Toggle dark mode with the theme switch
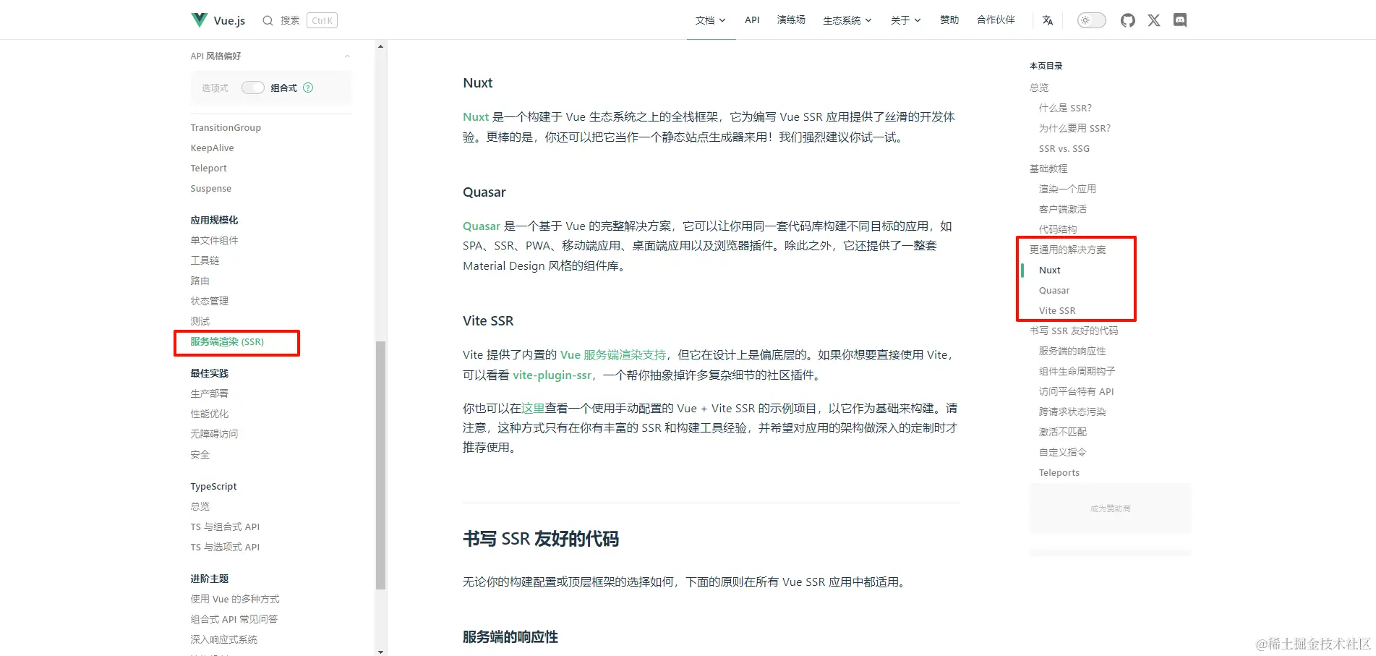The width and height of the screenshot is (1376, 656). coord(1090,20)
